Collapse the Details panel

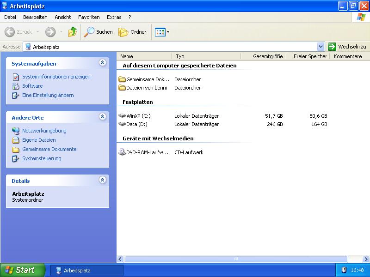point(102,181)
